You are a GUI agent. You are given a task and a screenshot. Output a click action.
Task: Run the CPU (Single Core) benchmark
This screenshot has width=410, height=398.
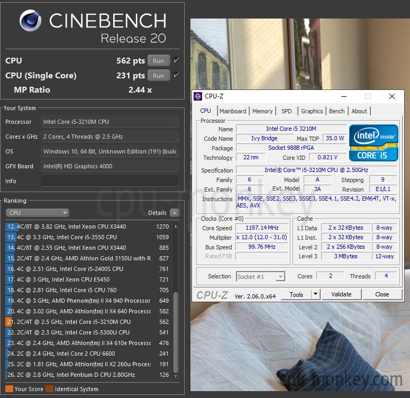[159, 76]
